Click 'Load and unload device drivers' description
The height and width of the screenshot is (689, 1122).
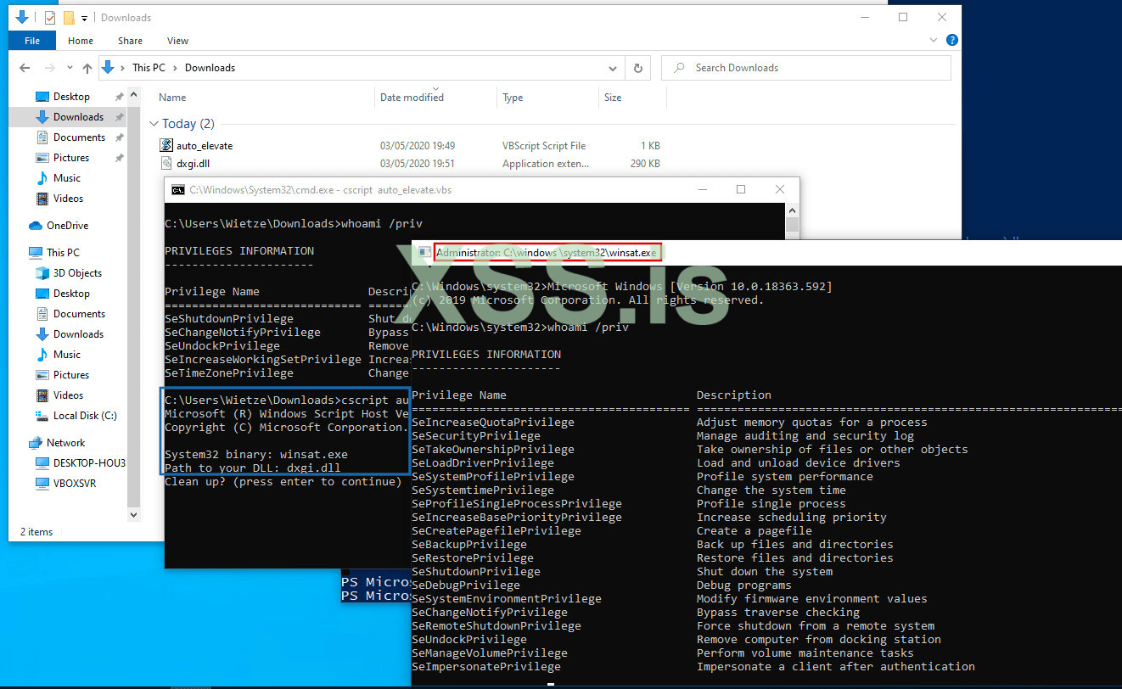[799, 463]
